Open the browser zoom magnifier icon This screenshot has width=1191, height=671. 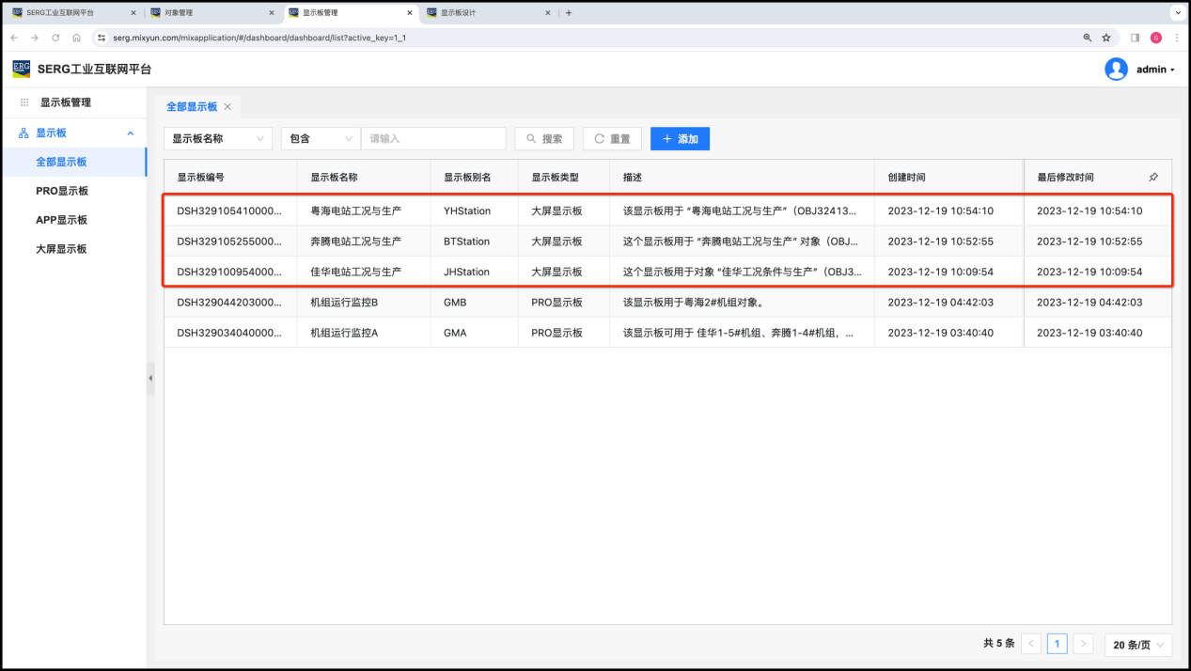(x=1088, y=38)
